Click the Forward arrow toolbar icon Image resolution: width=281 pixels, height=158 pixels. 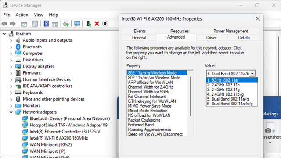13,24
